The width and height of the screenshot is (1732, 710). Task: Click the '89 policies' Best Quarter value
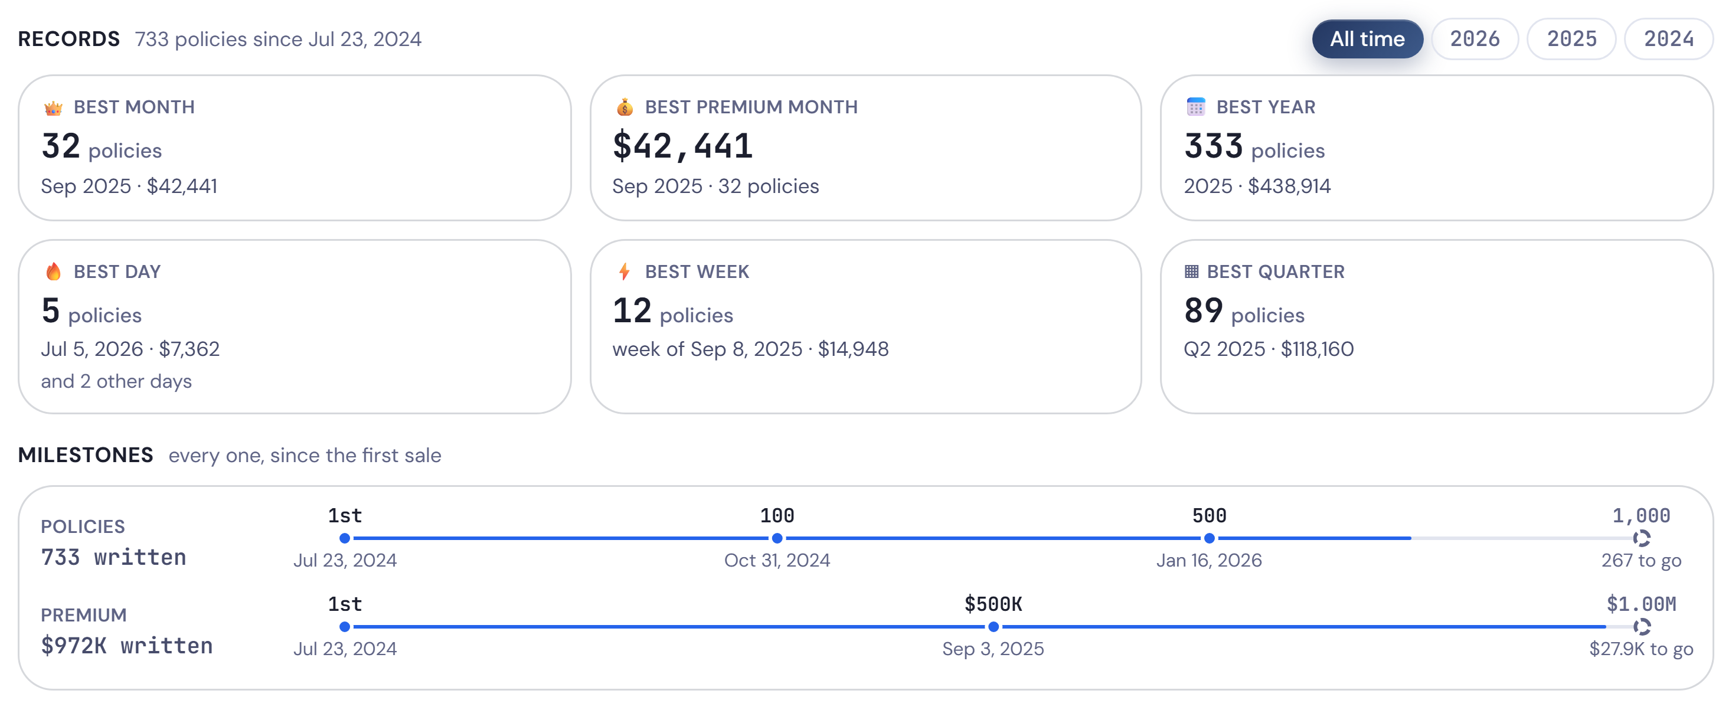point(1244,311)
